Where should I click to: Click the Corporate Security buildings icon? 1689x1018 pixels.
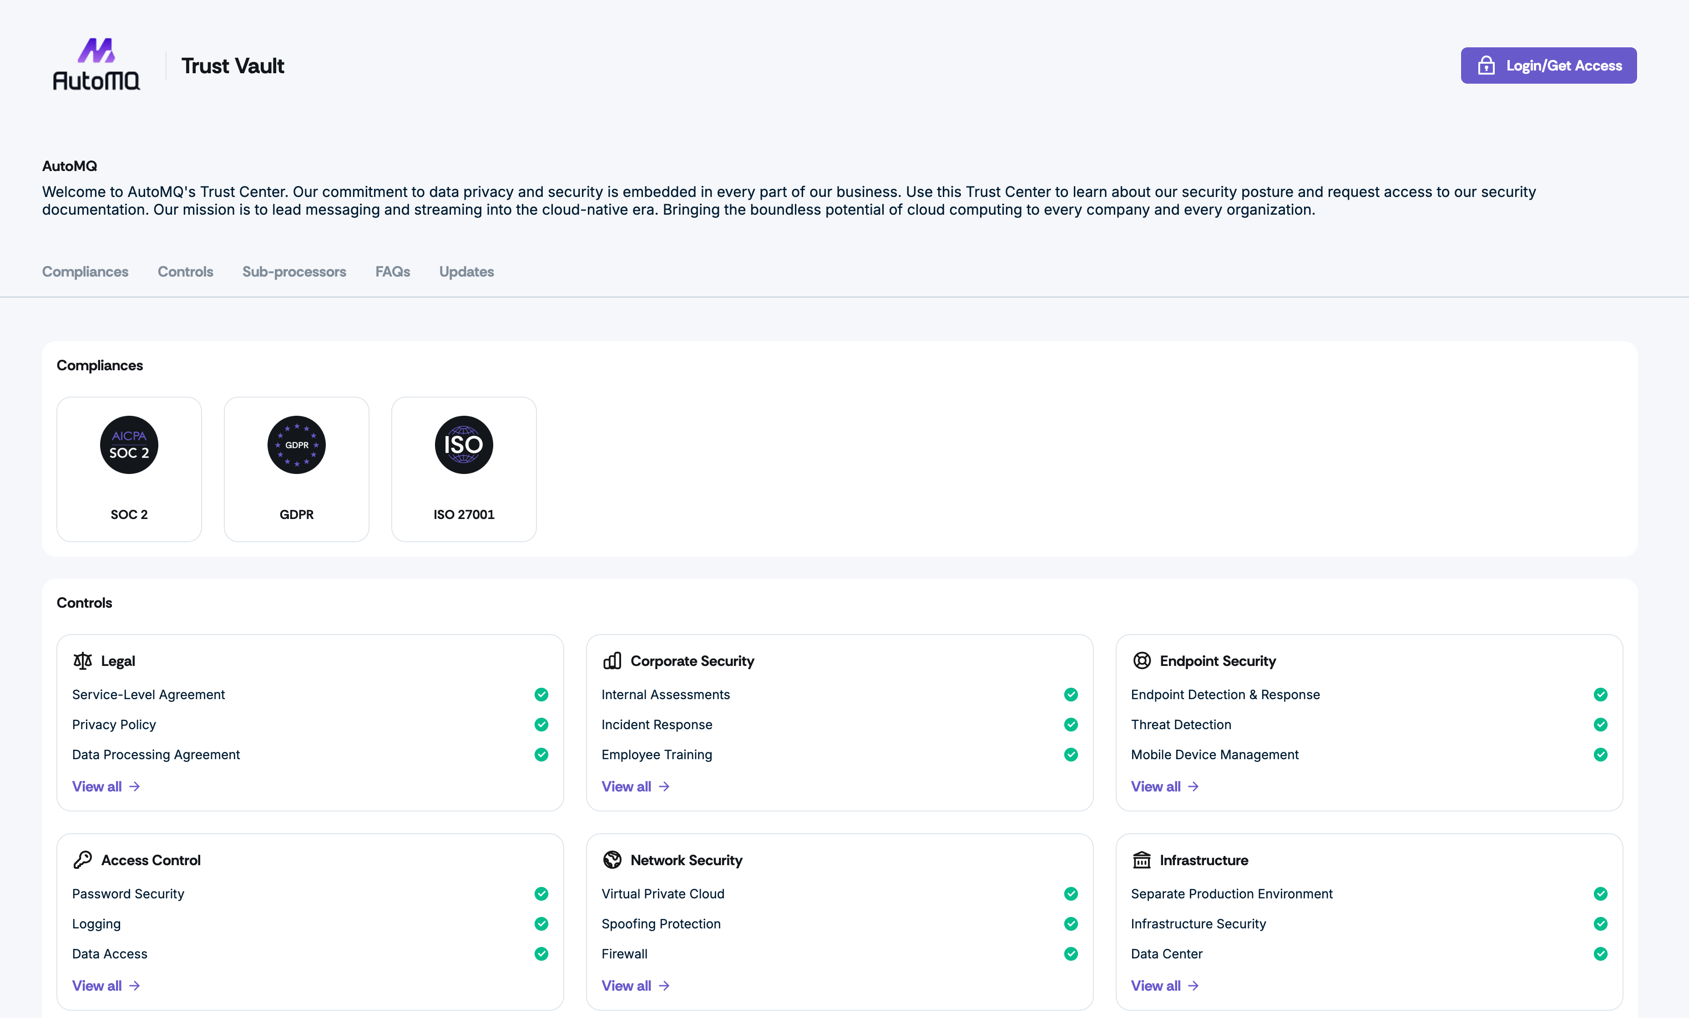(612, 661)
